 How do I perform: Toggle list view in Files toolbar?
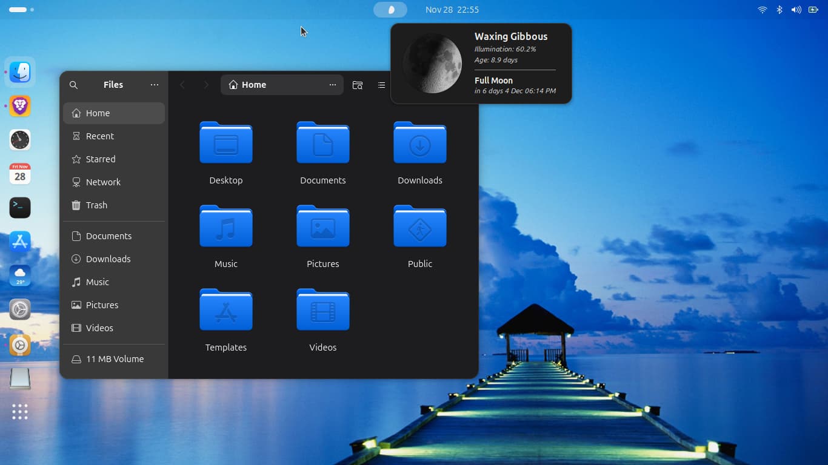coord(381,85)
